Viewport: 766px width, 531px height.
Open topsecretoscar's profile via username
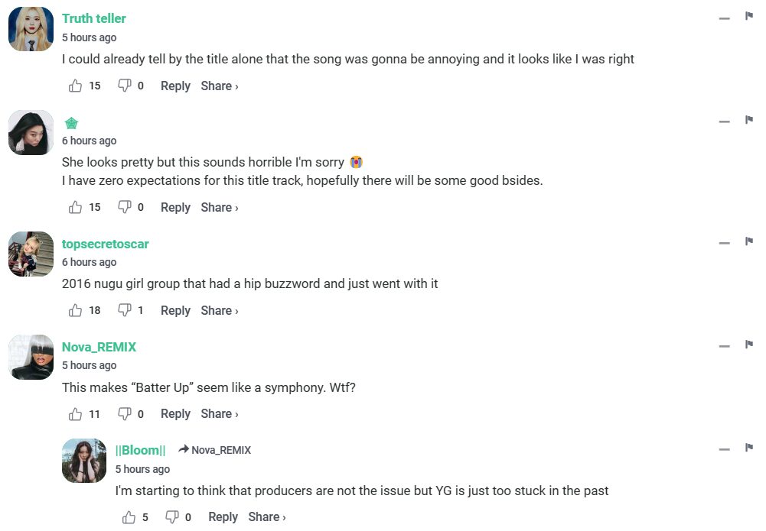pyautogui.click(x=105, y=244)
